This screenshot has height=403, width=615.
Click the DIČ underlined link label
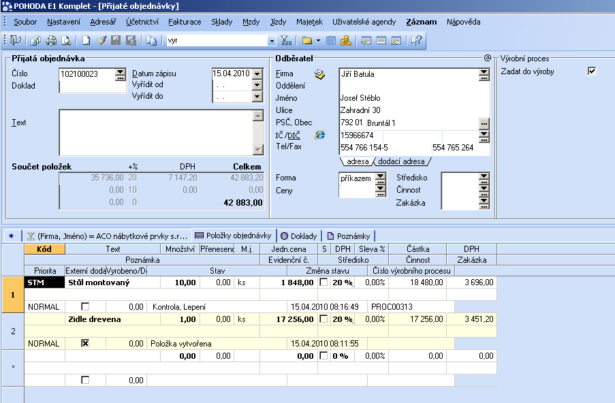[294, 135]
